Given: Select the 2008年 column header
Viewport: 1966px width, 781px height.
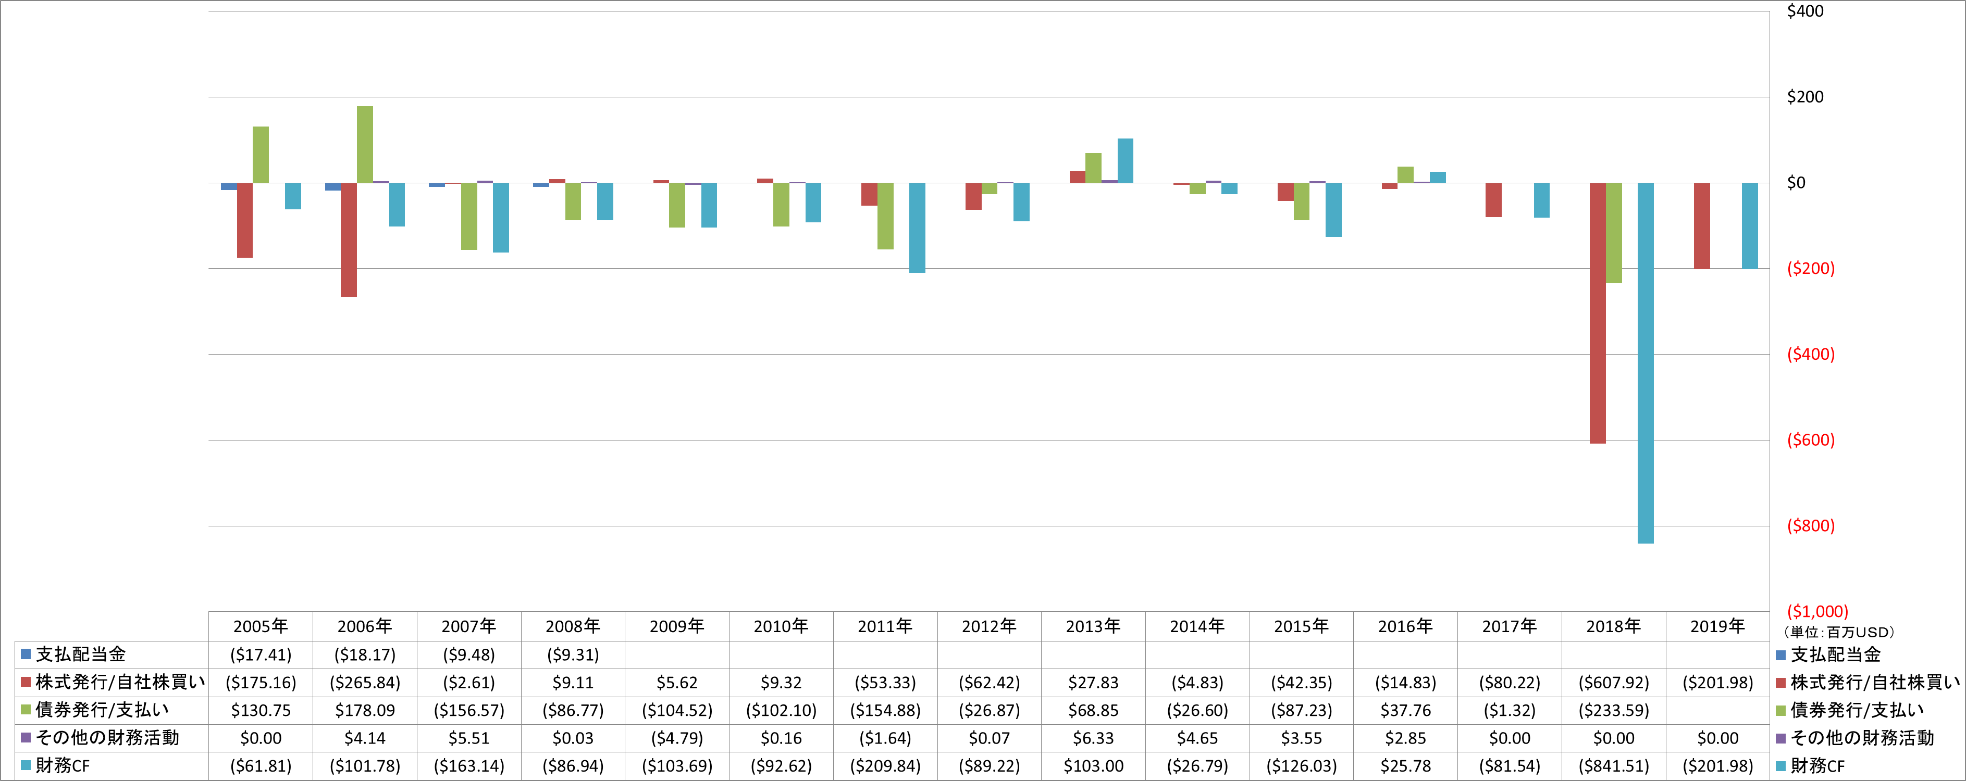Looking at the screenshot, I should 573,626.
